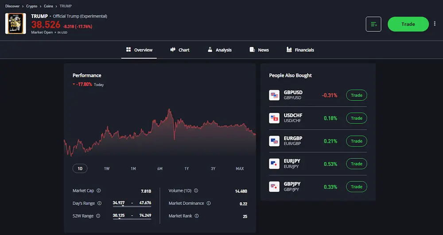
Task: Click the 0.53% EURJPY change value
Action: 330,164
